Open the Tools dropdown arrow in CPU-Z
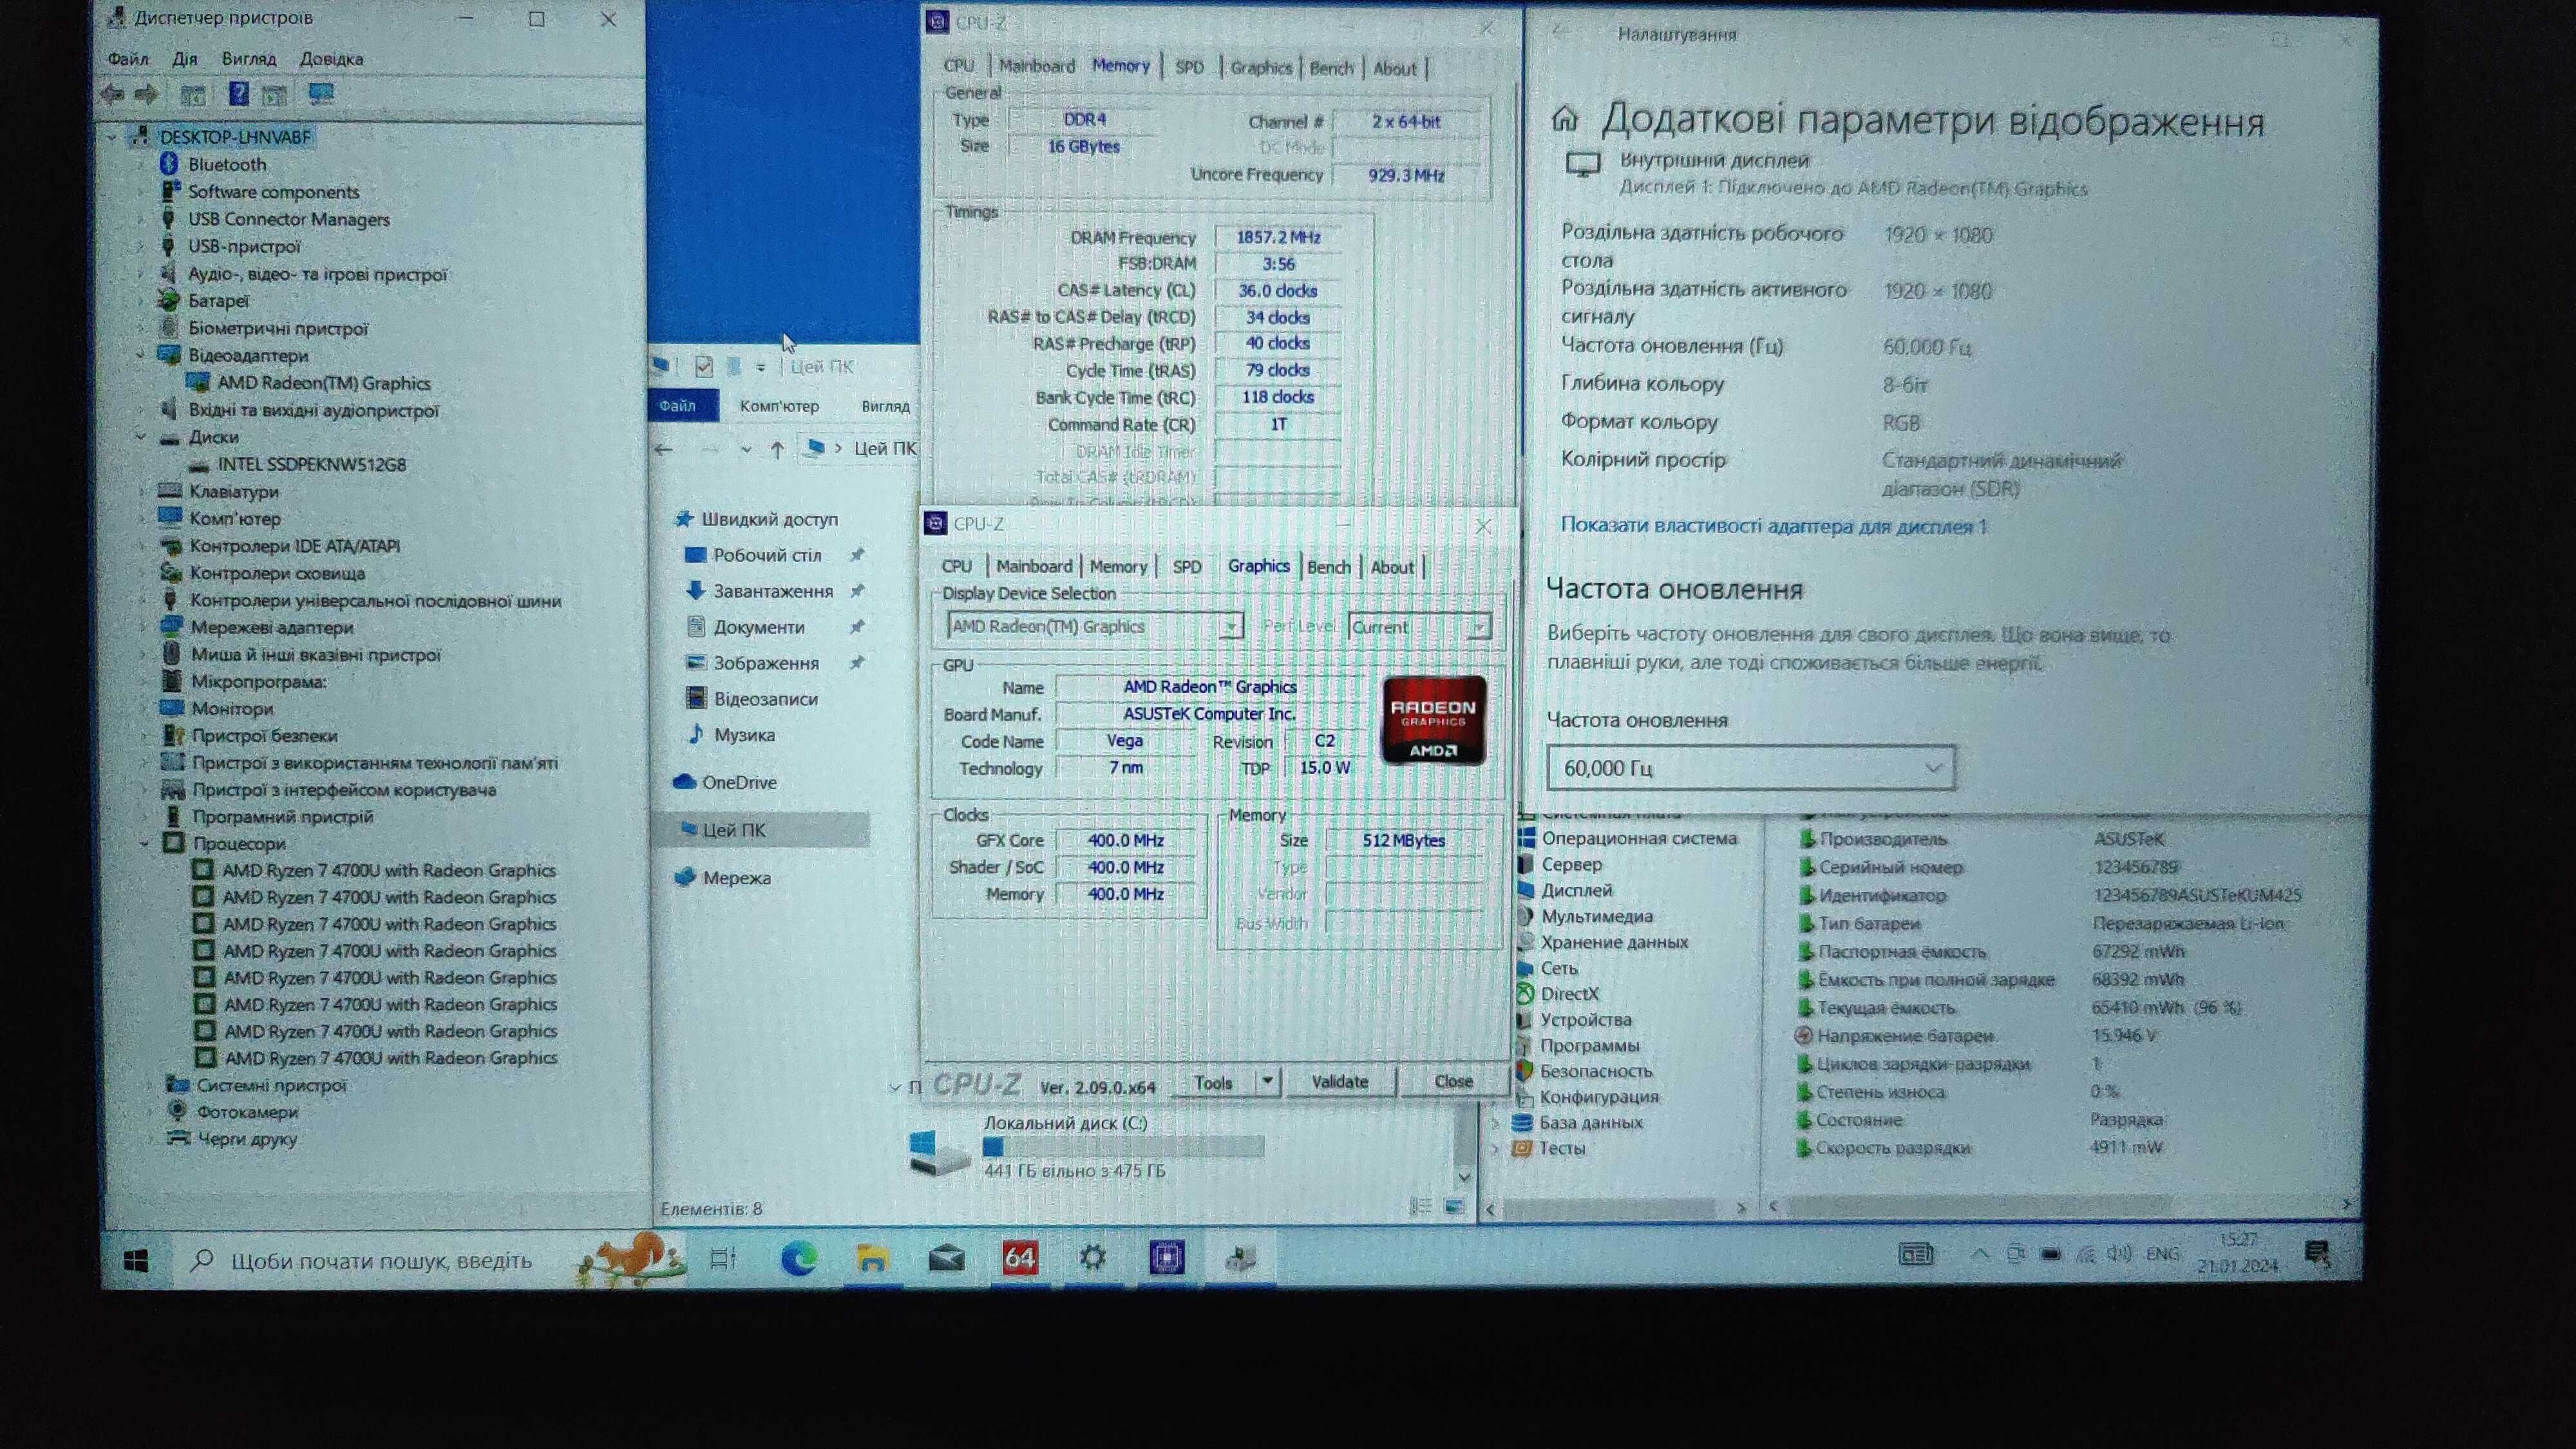This screenshot has width=2576, height=1449. pos(1268,1082)
